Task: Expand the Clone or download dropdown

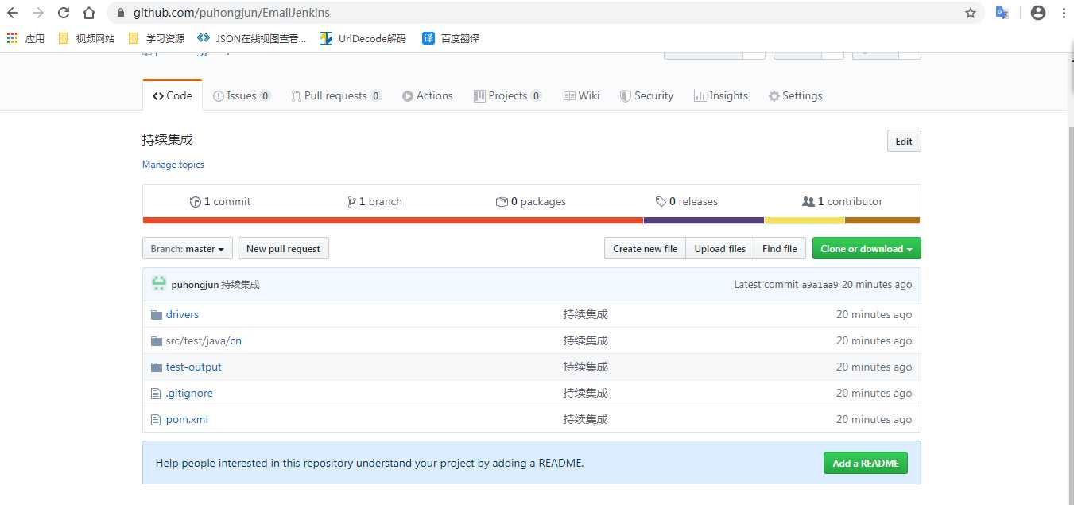Action: click(867, 249)
